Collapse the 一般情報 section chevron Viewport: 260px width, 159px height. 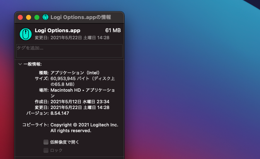(20, 64)
